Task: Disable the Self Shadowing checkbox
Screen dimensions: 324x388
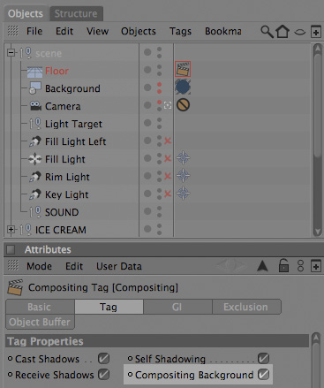Action: pyautogui.click(x=263, y=358)
